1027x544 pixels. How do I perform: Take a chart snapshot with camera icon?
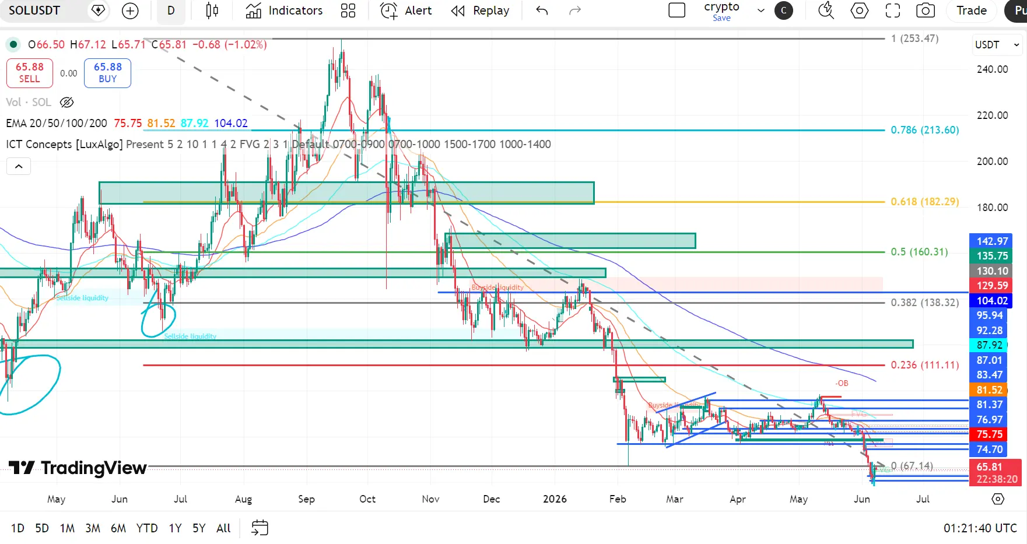tap(926, 10)
